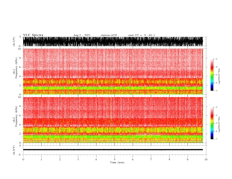
Task: Click the time axis tick label 4
Action: 96,159
